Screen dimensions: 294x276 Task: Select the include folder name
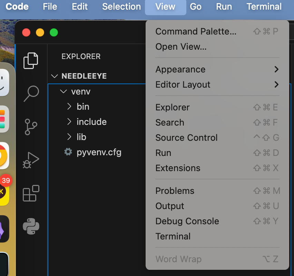(x=92, y=122)
